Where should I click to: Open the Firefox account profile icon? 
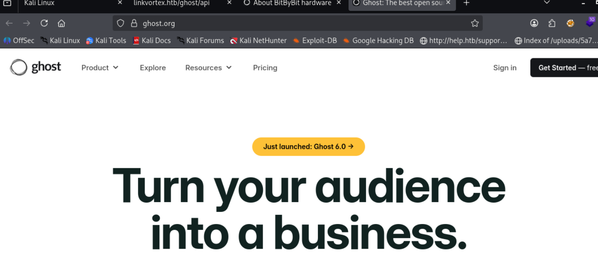point(534,23)
